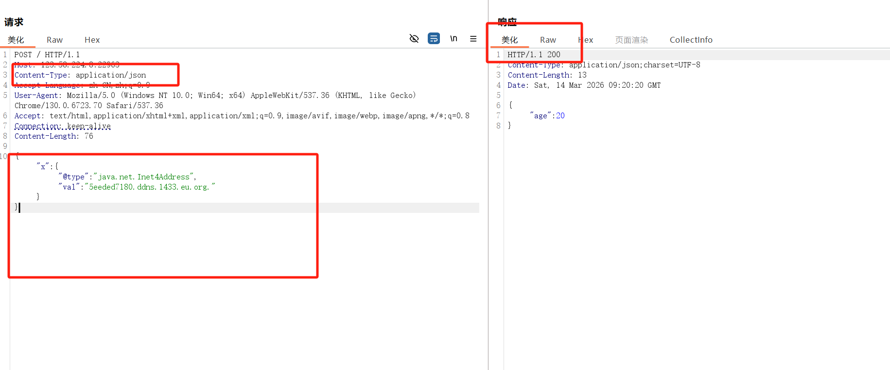Screen dimensions: 890x370
Task: Click the java.net.Inet4Address @type value
Action: coord(144,177)
